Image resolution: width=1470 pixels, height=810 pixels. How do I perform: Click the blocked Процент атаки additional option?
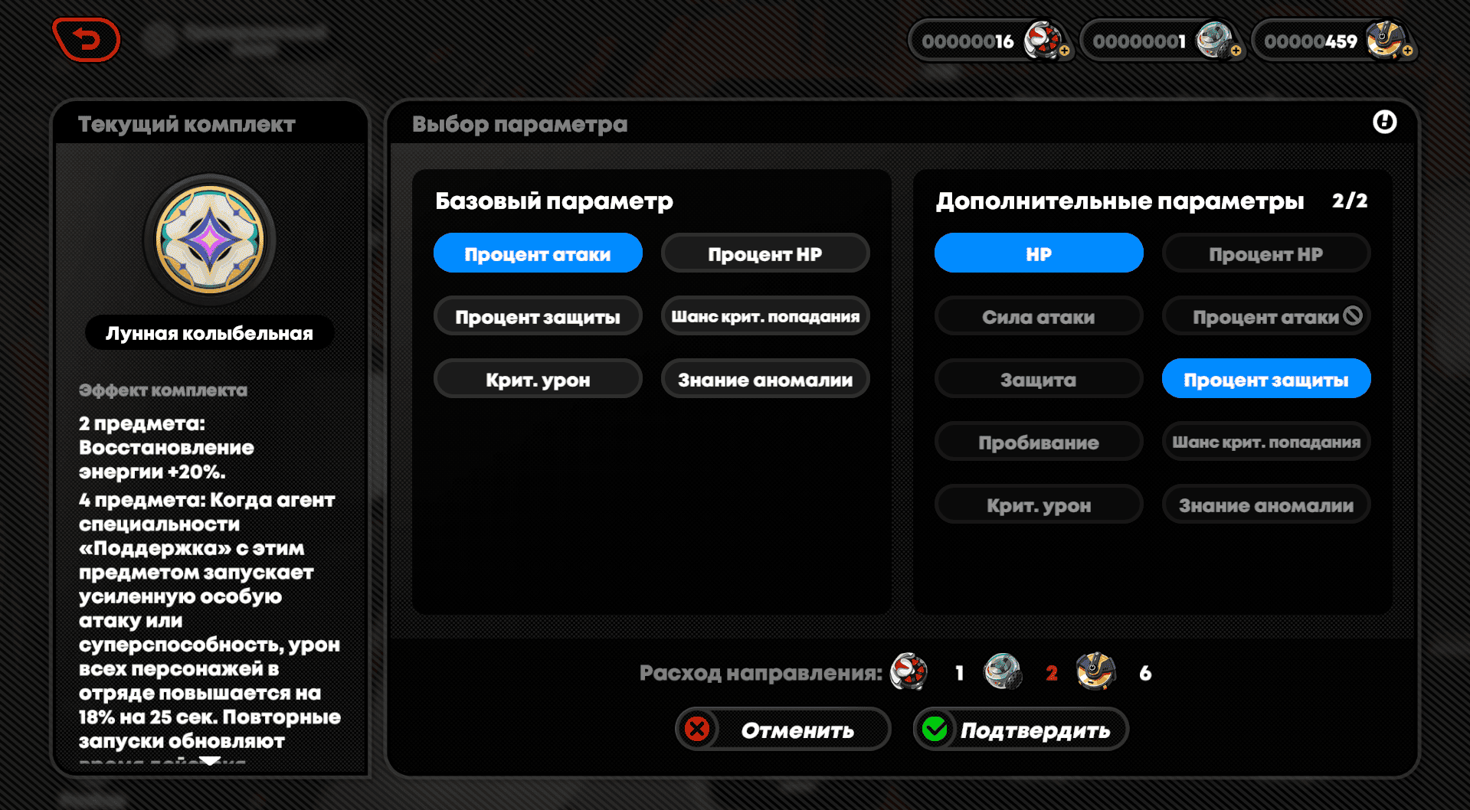pos(1266,316)
